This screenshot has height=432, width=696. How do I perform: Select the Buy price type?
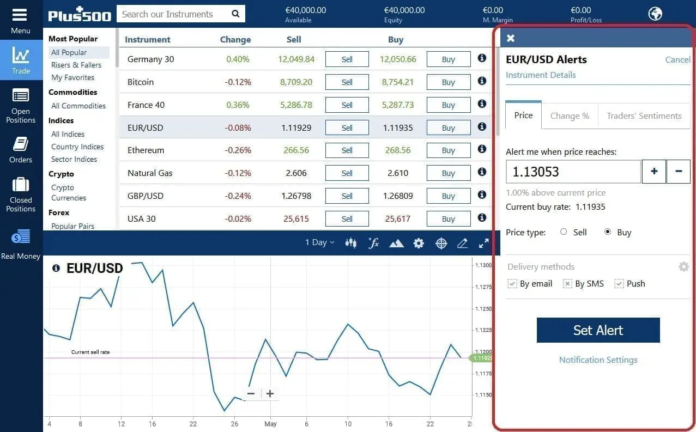[608, 232]
